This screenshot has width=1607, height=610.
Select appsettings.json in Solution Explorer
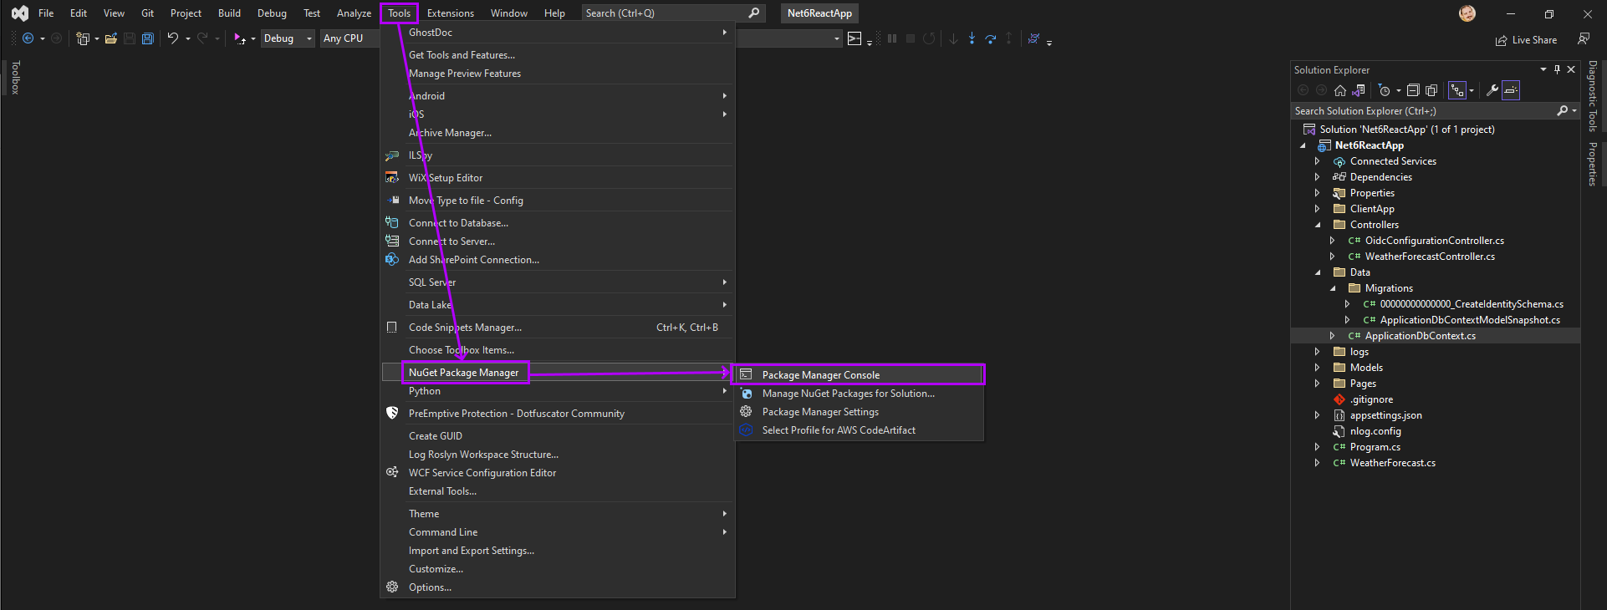(x=1385, y=415)
